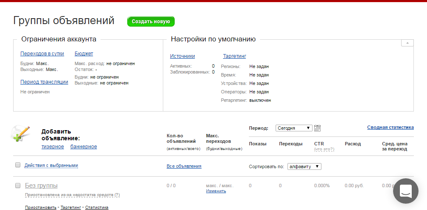This screenshot has width=427, height=210.
Task: Tick the select-all checkbox beside Действия с выбранными
Action: click(x=18, y=165)
